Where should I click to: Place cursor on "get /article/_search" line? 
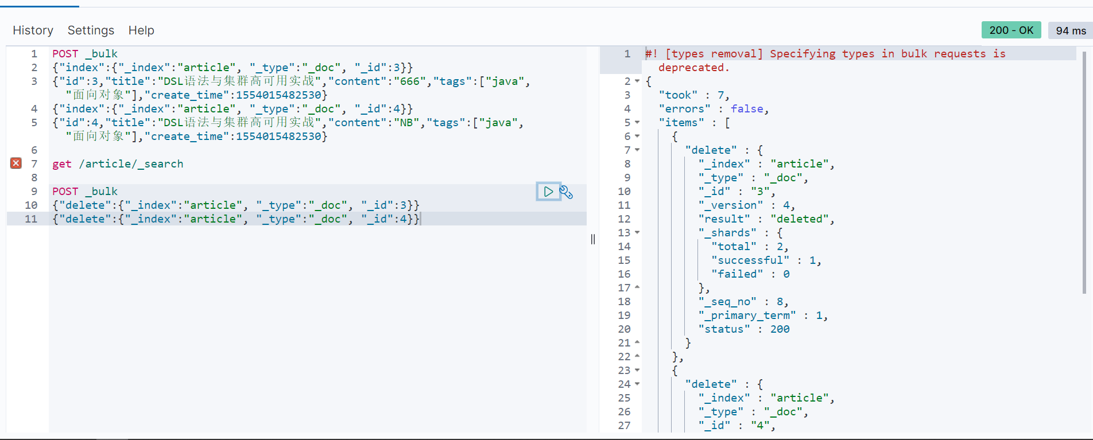click(x=118, y=164)
